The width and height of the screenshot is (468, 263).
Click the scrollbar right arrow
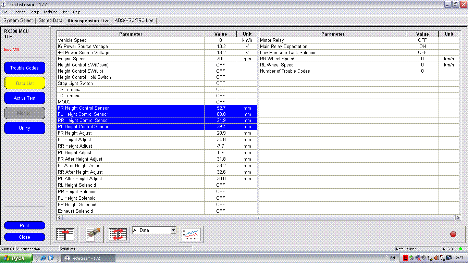[458, 218]
